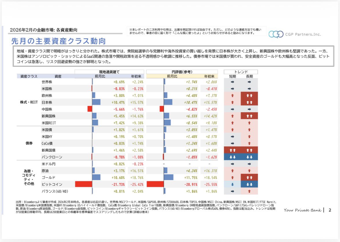Click the +0.69% value for 世界株

click(x=119, y=82)
